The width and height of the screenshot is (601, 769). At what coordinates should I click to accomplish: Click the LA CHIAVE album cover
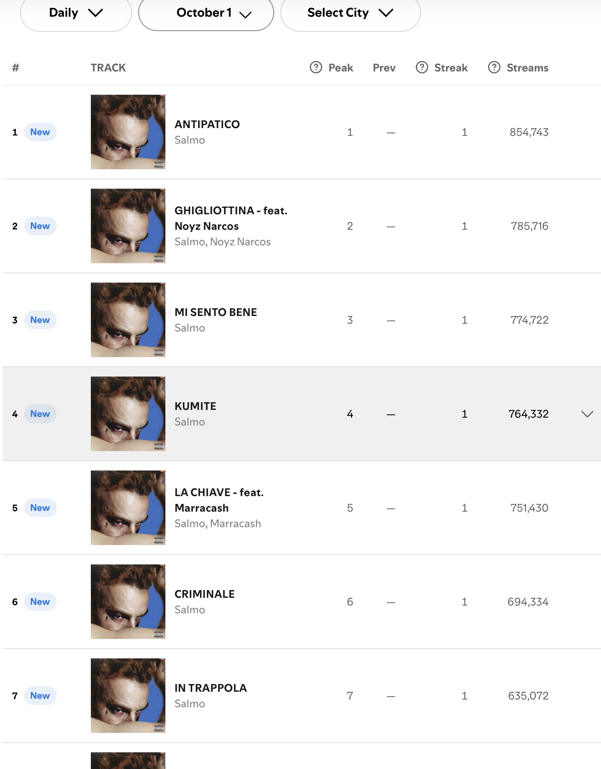[128, 508]
